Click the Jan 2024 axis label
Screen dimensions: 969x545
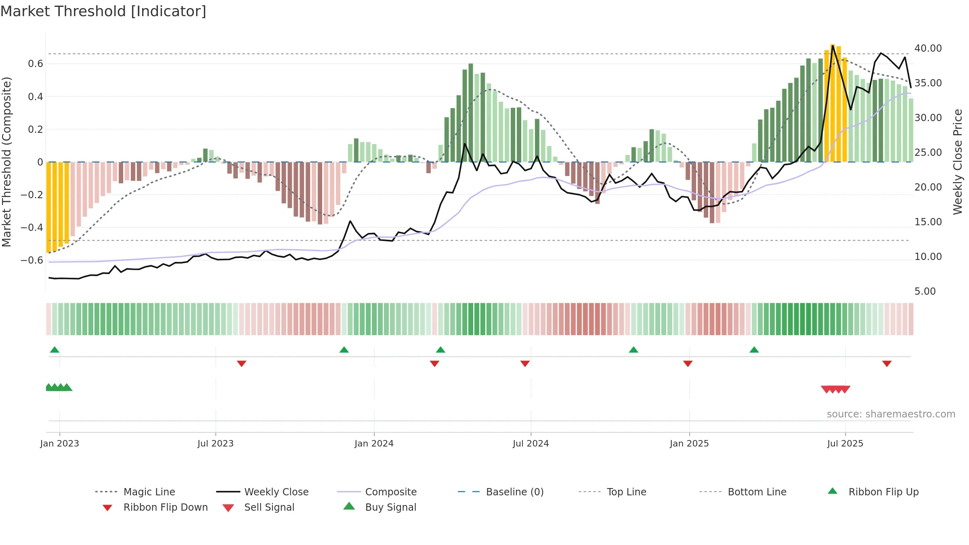click(x=374, y=443)
